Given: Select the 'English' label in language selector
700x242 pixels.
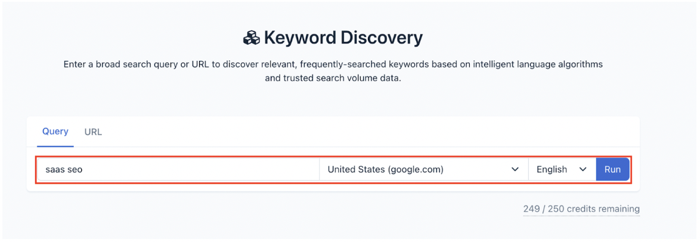Looking at the screenshot, I should (x=552, y=170).
